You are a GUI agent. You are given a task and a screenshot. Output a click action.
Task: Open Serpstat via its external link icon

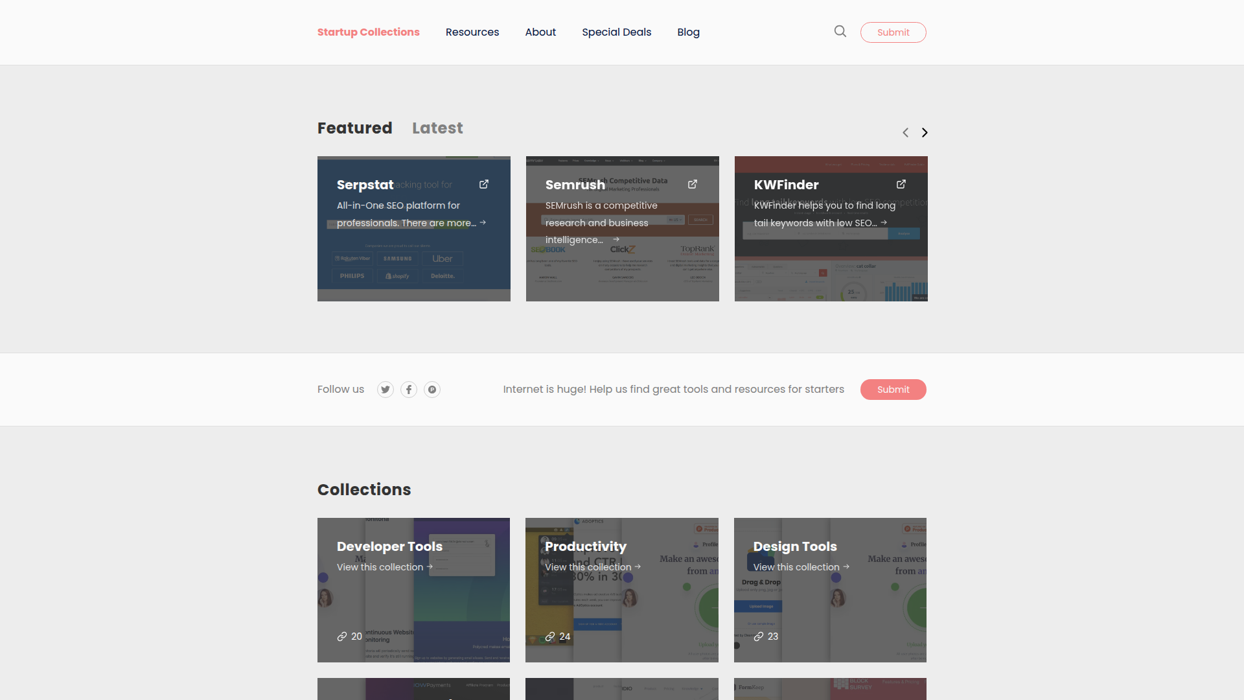(x=483, y=184)
